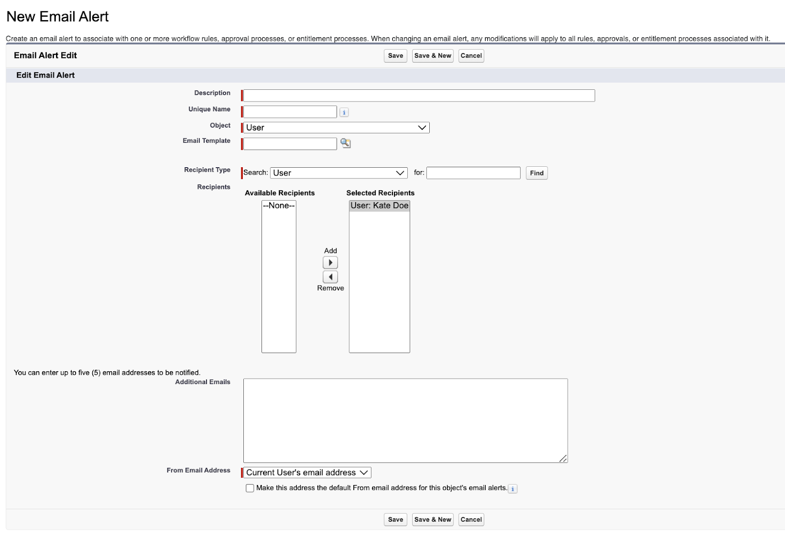Viewport: 785px width, 538px height.
Task: Click the bottom Cancel button
Action: (x=471, y=520)
